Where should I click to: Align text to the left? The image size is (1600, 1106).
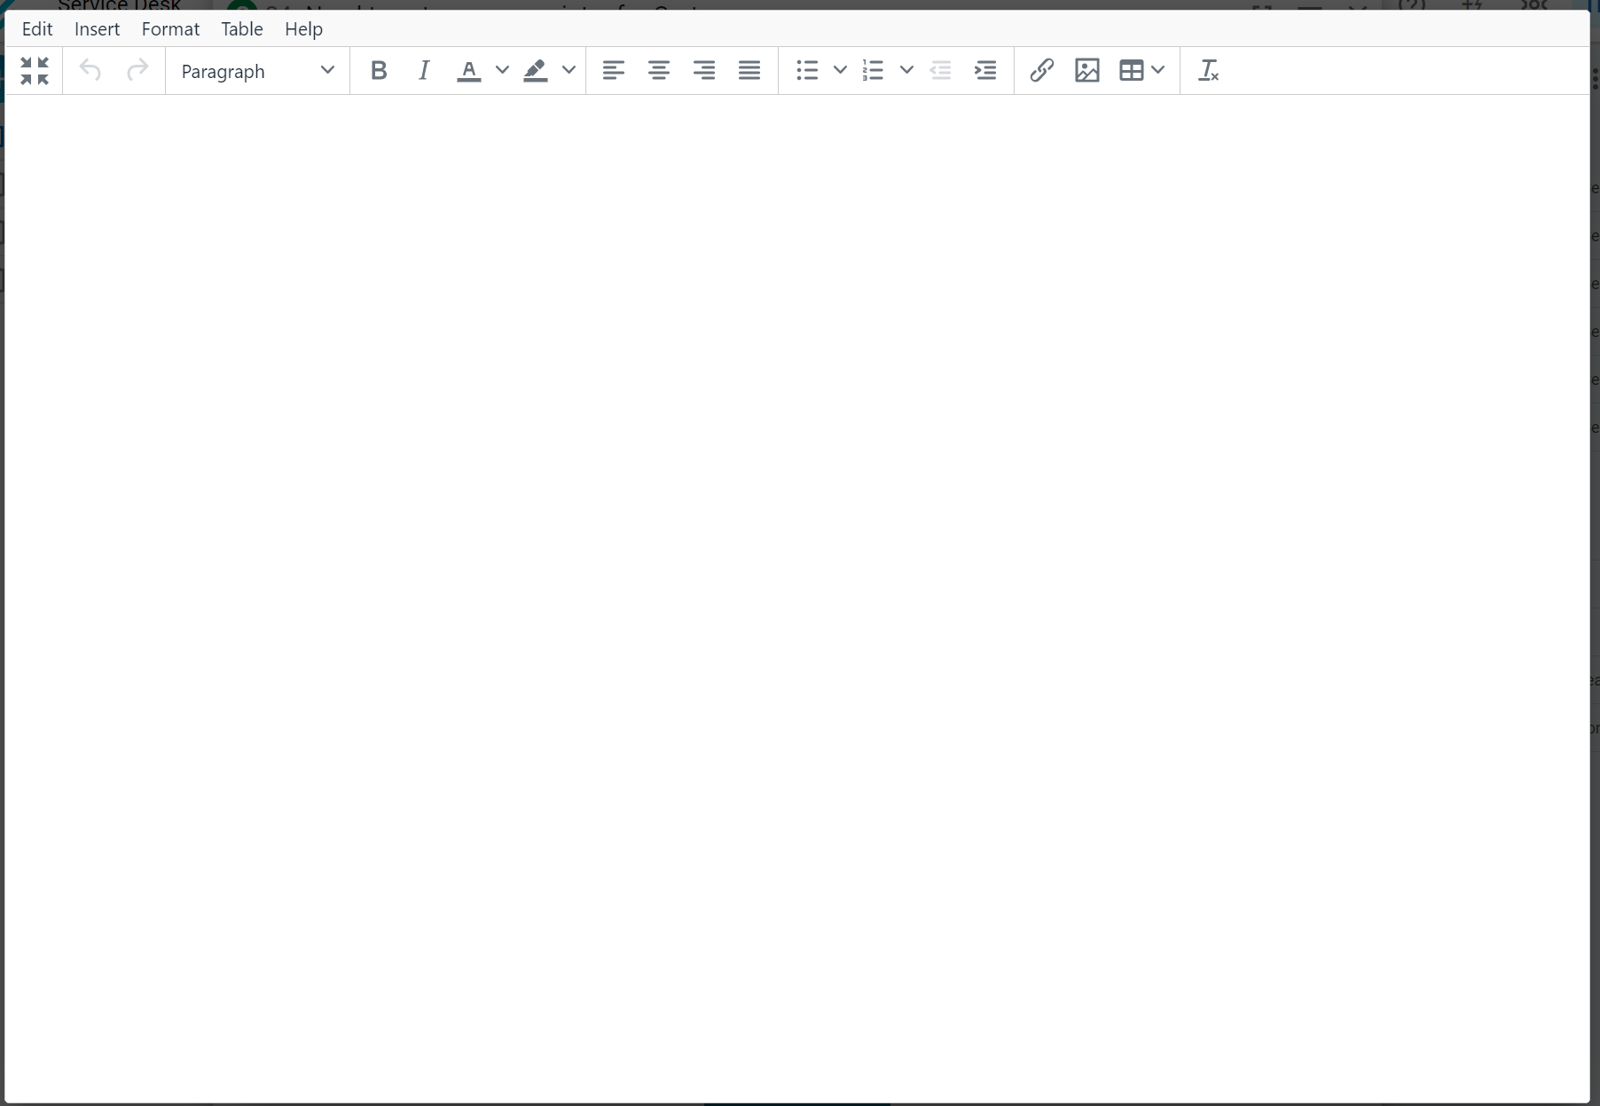(614, 71)
